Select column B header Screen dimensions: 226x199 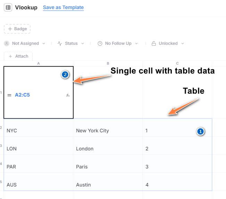108,64
